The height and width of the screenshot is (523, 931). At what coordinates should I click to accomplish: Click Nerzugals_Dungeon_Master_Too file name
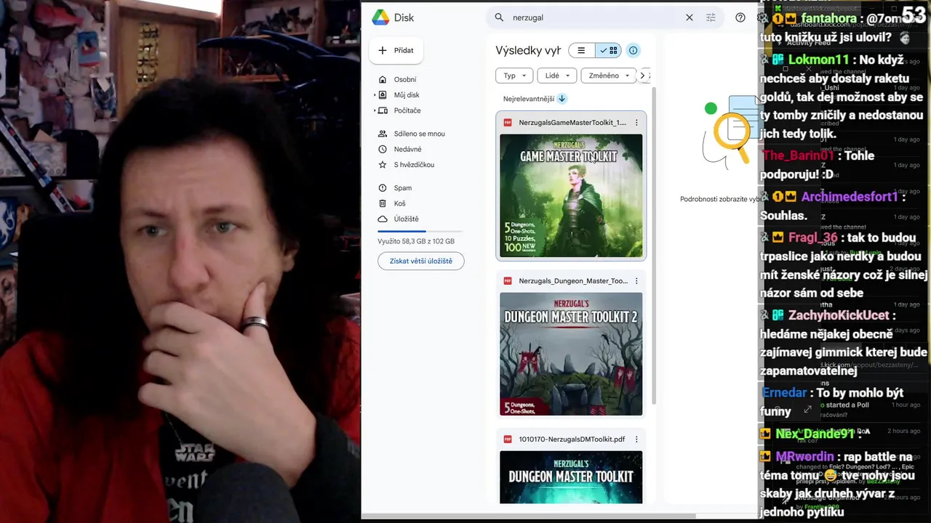click(x=573, y=281)
